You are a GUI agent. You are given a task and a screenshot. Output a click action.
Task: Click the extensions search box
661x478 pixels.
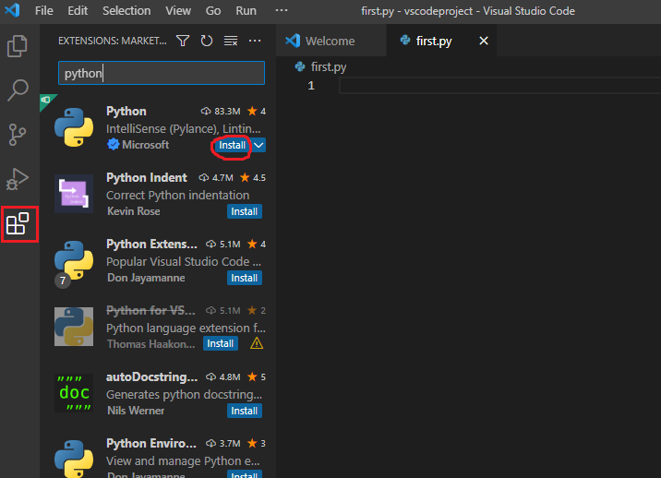162,73
